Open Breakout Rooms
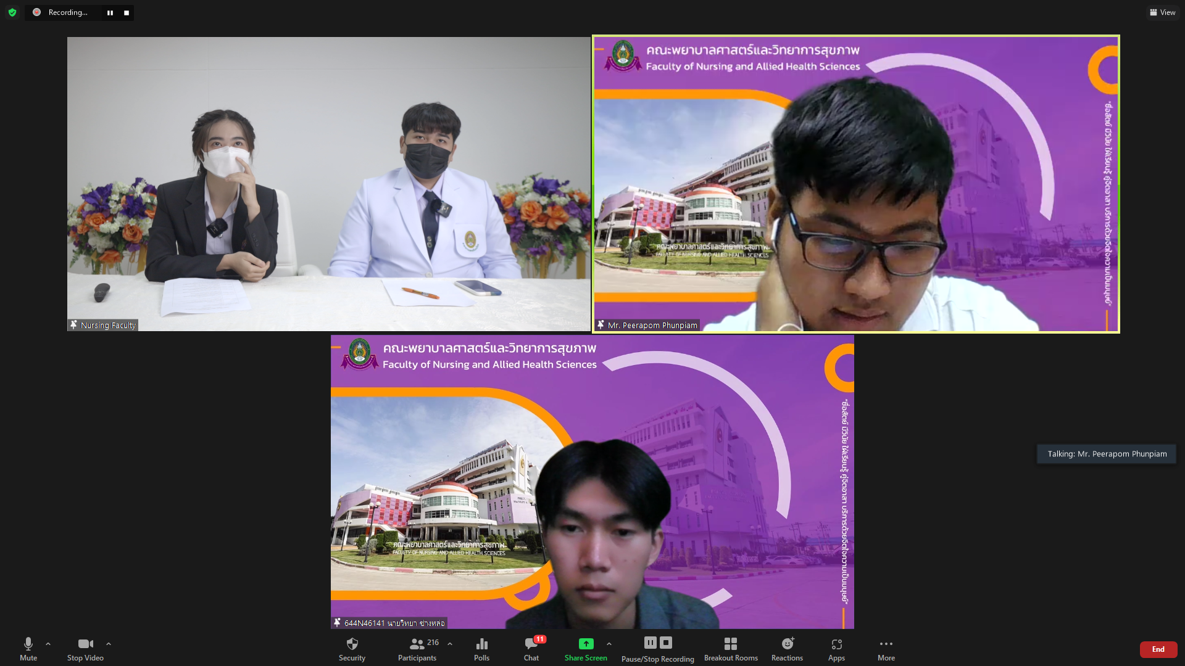This screenshot has width=1185, height=666. pos(731,648)
